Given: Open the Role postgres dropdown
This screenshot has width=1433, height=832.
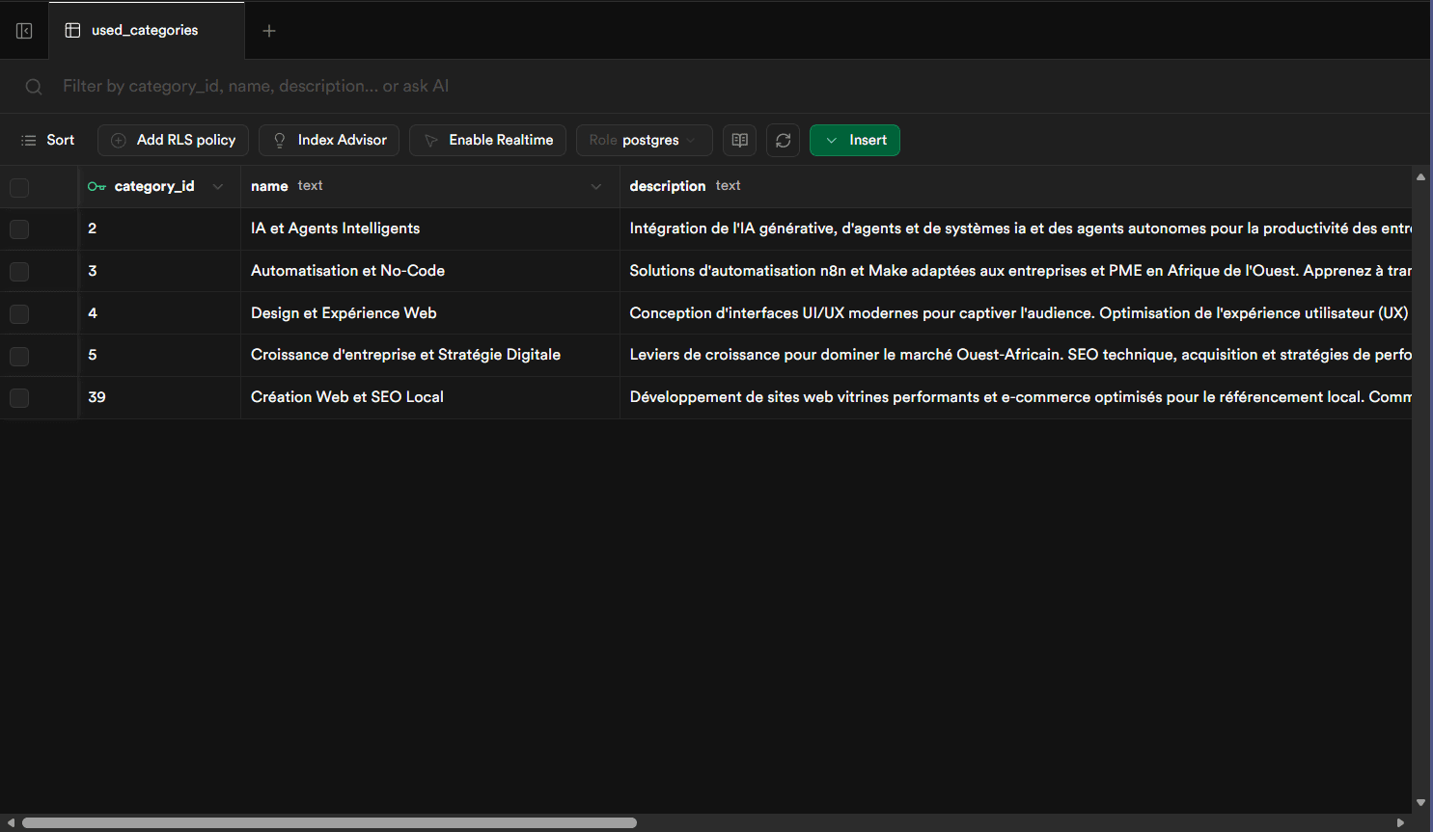Looking at the screenshot, I should pos(644,140).
